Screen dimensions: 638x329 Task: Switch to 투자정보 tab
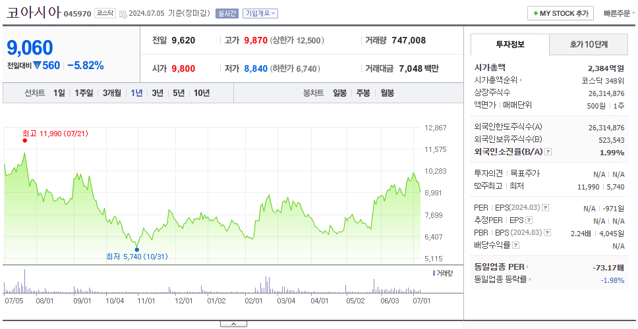[510, 45]
